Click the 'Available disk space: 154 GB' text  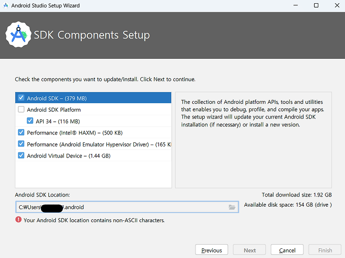click(288, 205)
